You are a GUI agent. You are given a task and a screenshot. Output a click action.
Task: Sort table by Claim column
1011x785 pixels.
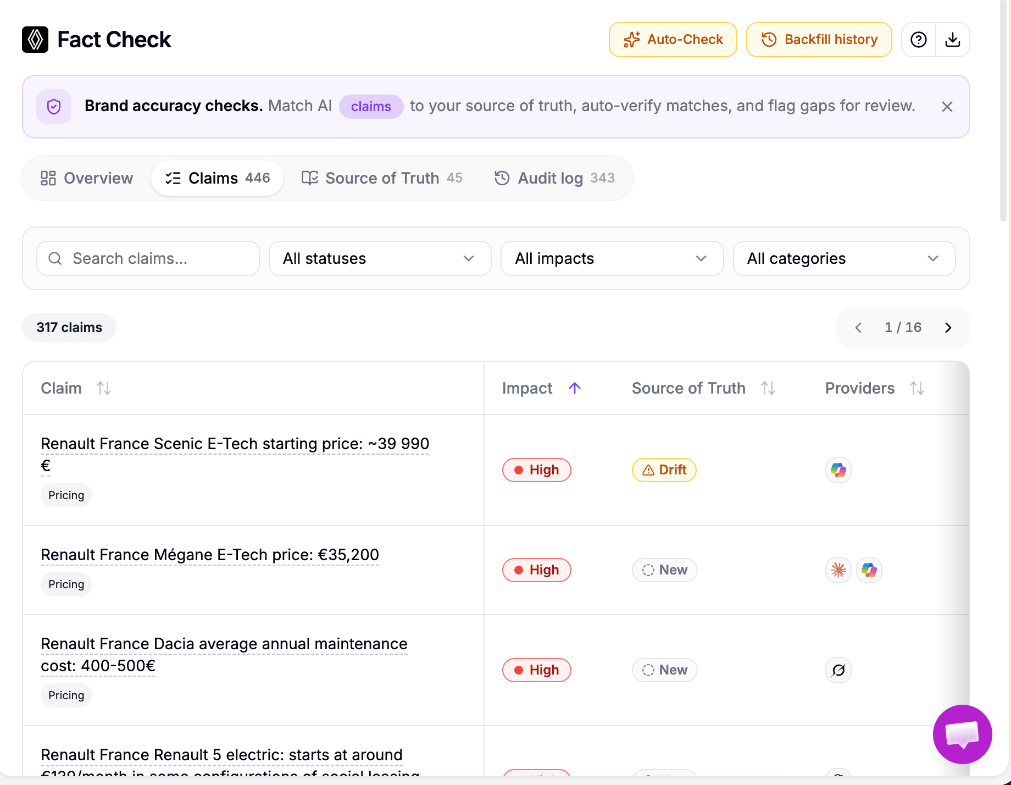[104, 388]
